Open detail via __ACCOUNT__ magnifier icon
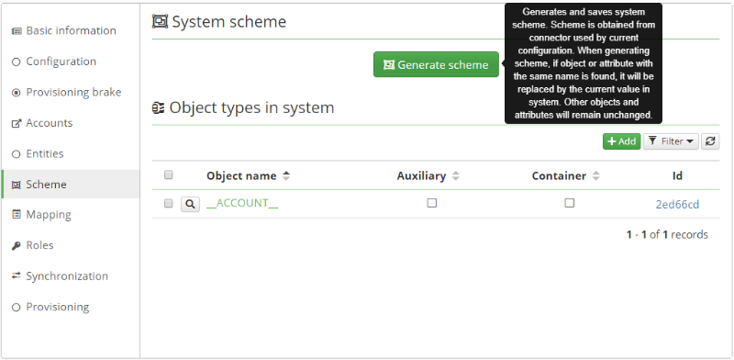This screenshot has height=360, width=734. pyautogui.click(x=190, y=204)
